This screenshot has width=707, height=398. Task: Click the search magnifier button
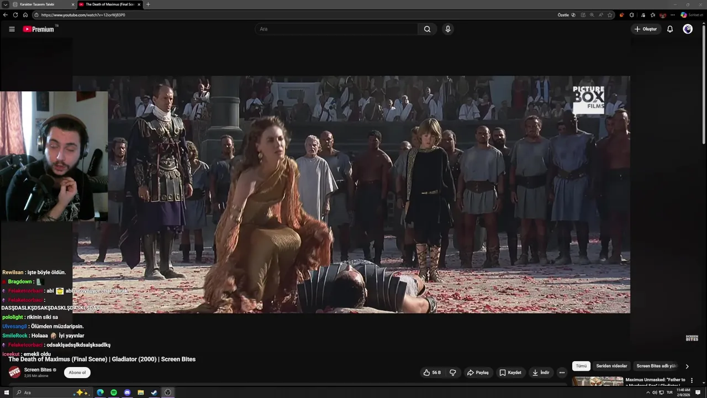427,29
